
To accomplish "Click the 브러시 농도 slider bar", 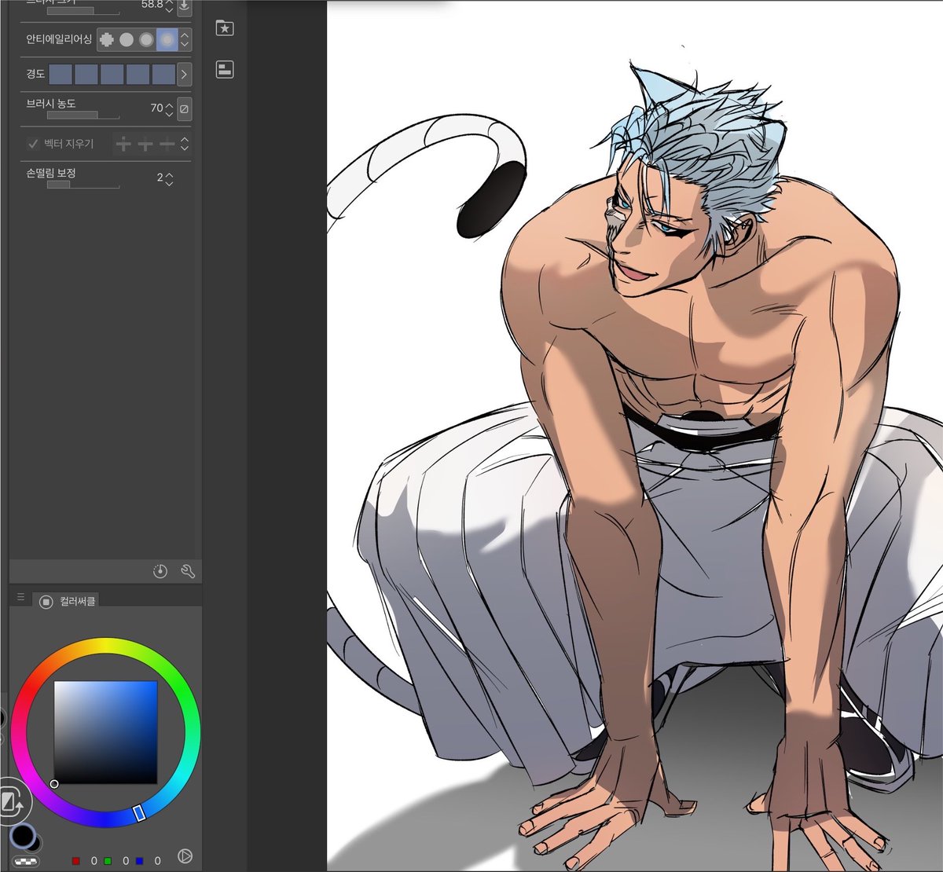I will 83,115.
